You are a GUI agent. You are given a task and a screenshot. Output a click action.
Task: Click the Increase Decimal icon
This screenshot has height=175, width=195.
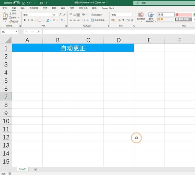click(x=128, y=20)
